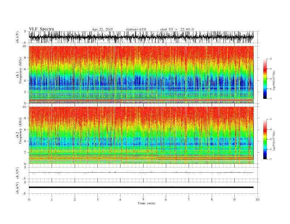The height and width of the screenshot is (224, 290).
Task: Click the "VLF Spectra" plot title
Action: 41,29
